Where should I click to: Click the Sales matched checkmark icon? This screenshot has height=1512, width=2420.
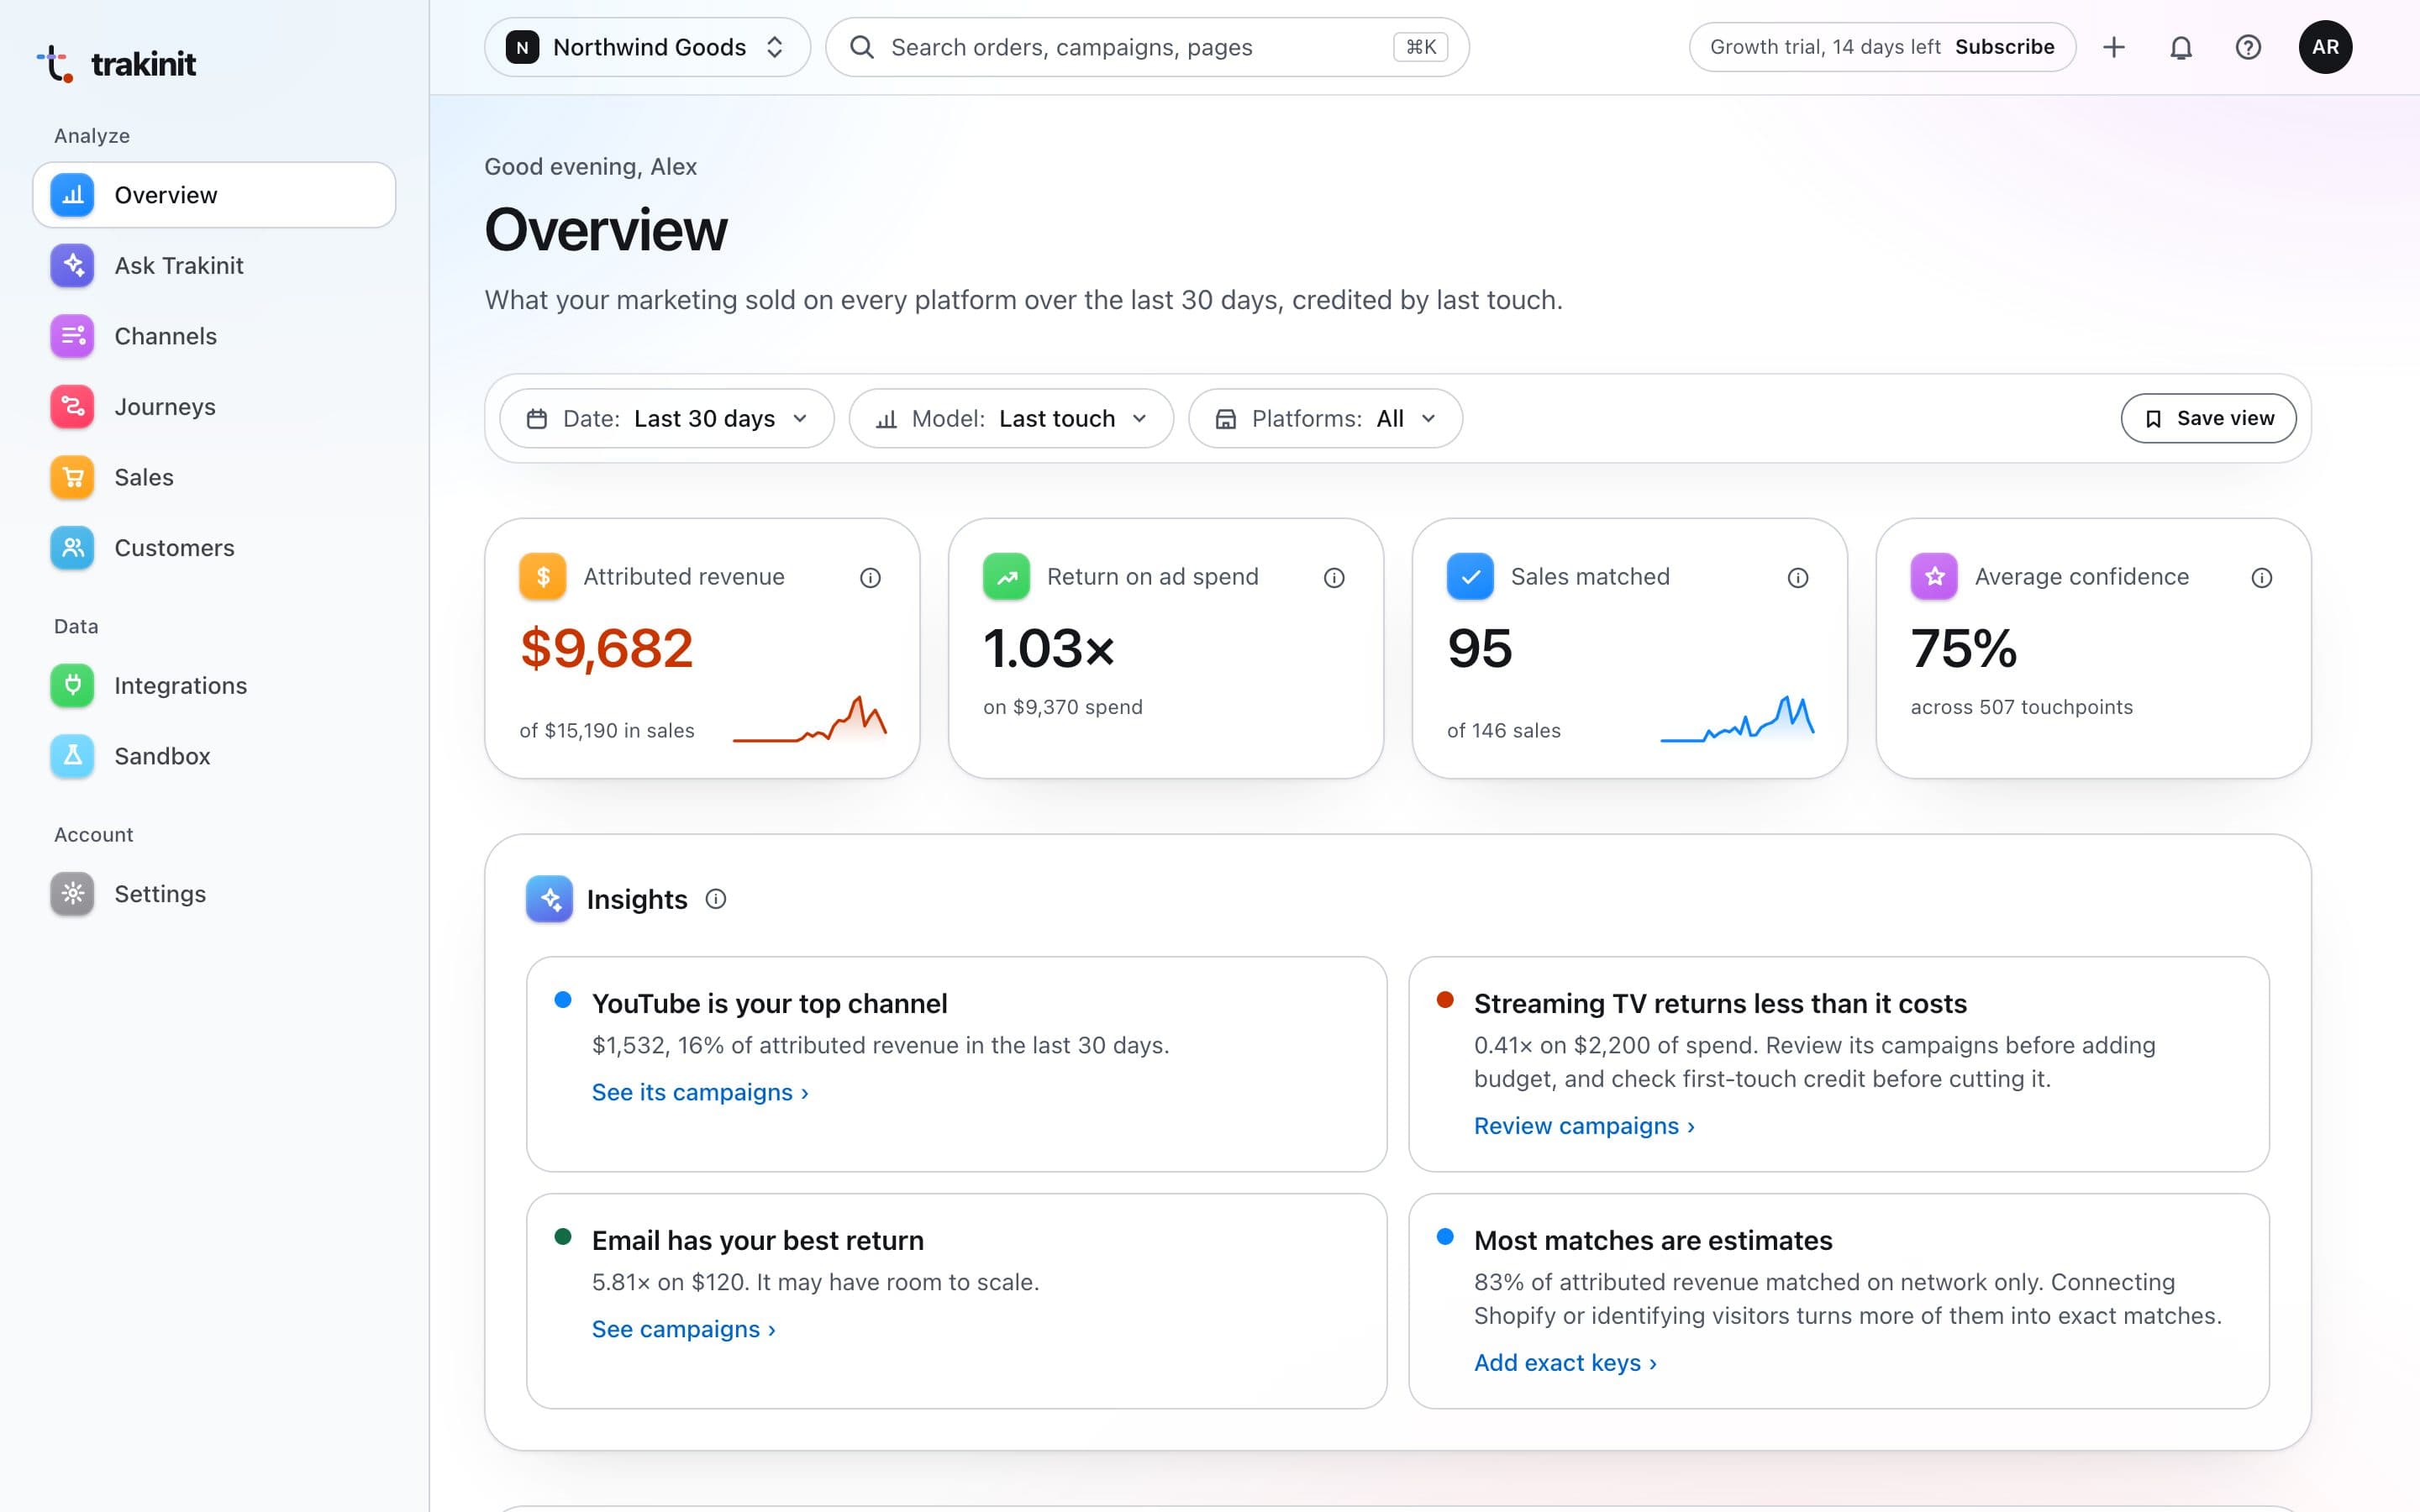[1470, 577]
